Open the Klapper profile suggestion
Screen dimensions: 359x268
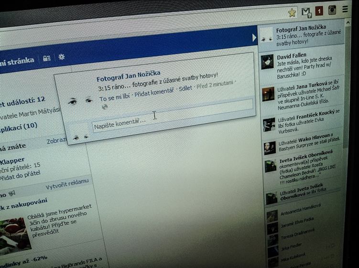coord(12,161)
